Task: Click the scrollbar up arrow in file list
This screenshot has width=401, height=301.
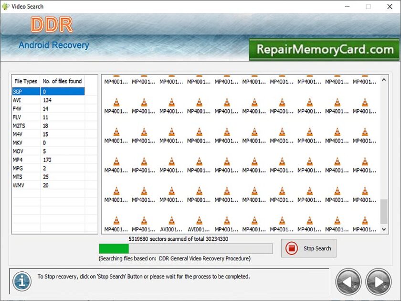Action: (384, 80)
